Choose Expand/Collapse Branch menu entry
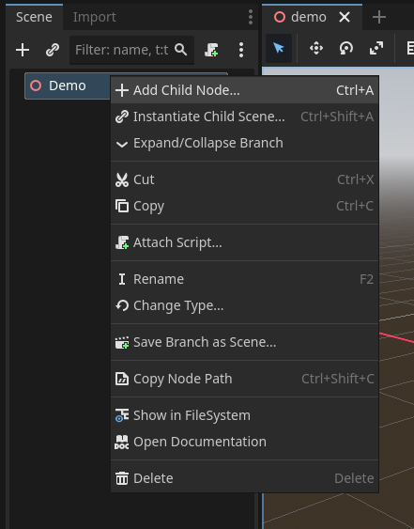 click(245, 143)
